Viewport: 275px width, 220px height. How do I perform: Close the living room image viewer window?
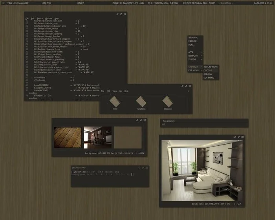click(242, 137)
